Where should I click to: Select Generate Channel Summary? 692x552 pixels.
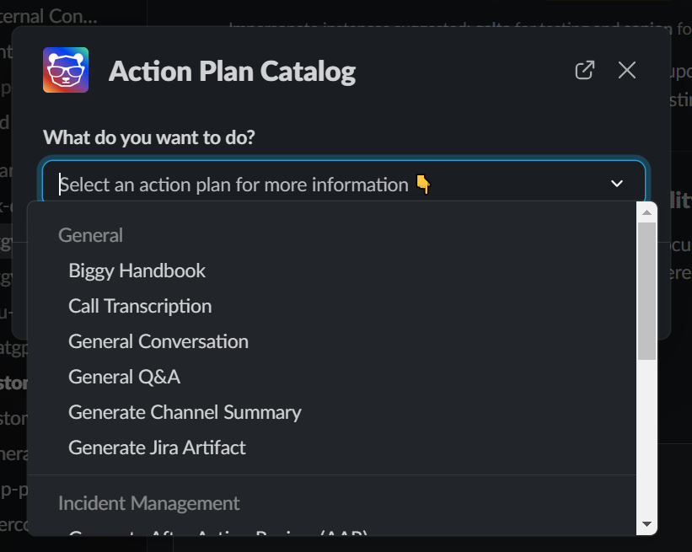pos(185,412)
